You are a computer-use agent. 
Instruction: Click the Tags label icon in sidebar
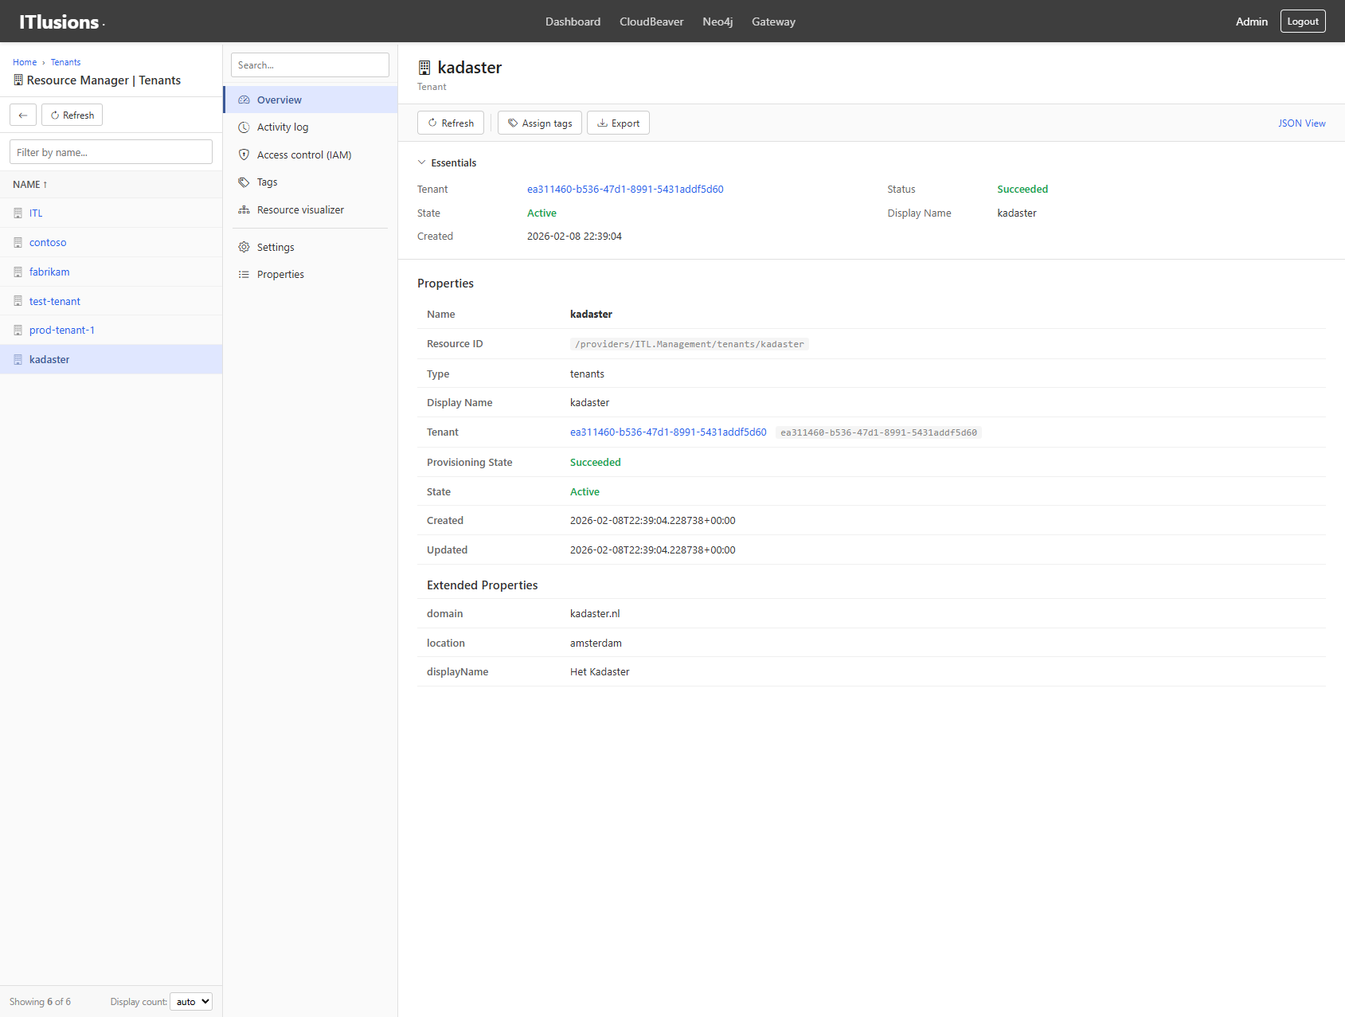(244, 182)
